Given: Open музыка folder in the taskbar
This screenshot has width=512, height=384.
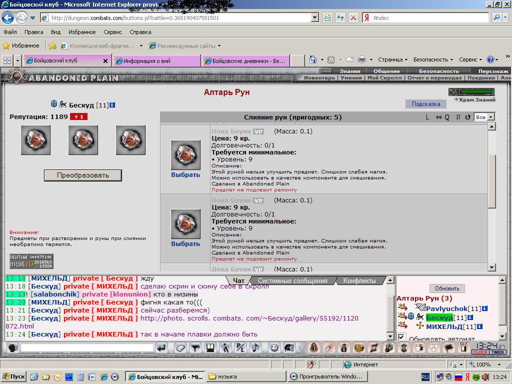Looking at the screenshot, I should 246,376.
